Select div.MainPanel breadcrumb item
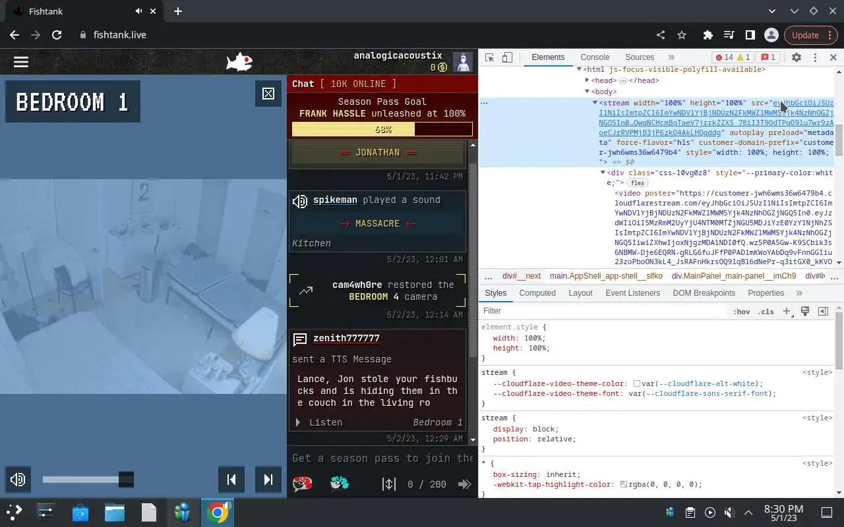Screen dimensions: 844x527 [x=734, y=276]
